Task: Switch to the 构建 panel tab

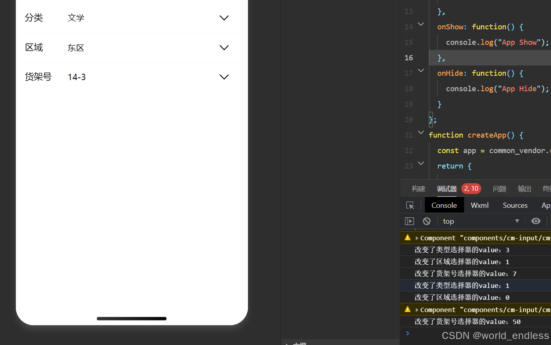Action: click(419, 189)
